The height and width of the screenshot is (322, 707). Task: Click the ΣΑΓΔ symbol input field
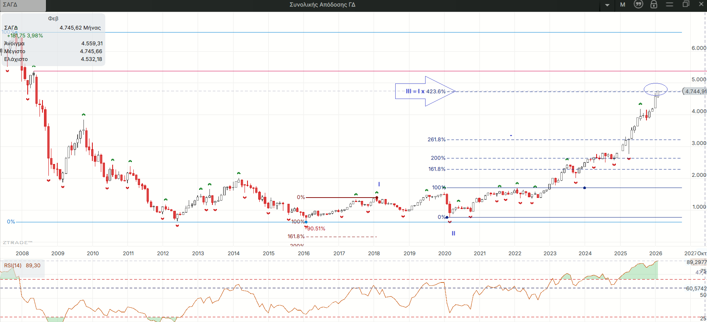(23, 5)
